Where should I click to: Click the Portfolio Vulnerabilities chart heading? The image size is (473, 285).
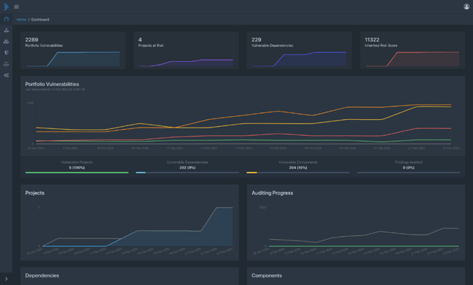click(x=52, y=84)
